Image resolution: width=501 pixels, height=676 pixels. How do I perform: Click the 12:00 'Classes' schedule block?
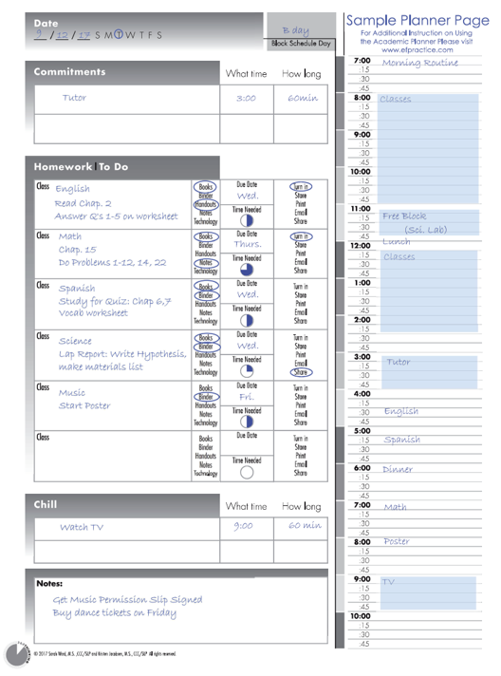tap(429, 291)
